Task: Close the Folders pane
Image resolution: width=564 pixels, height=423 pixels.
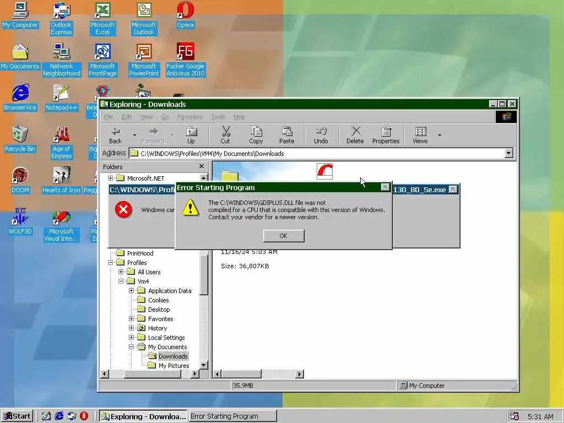Action: 202,166
